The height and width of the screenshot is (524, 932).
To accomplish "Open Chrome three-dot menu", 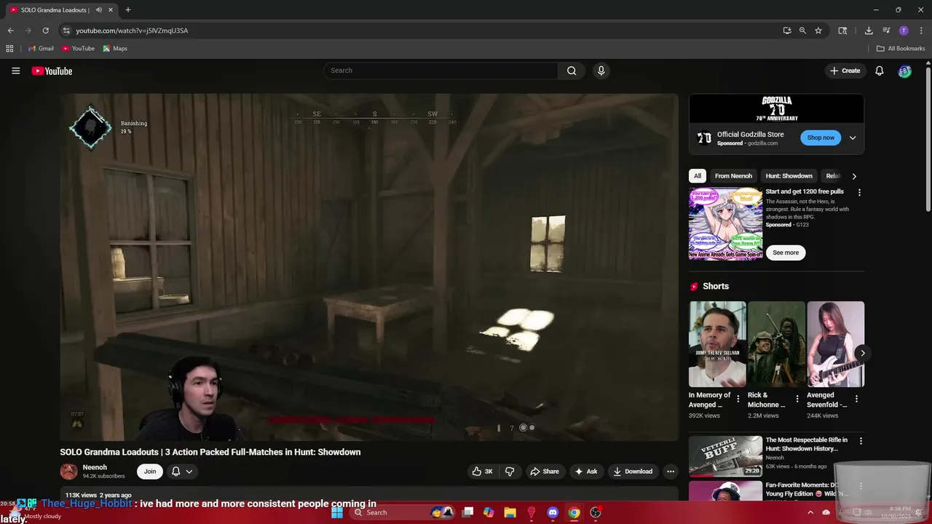I will 921,31.
